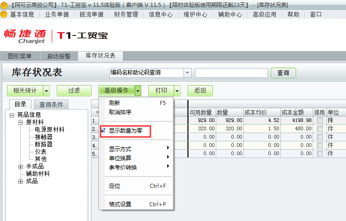The width and height of the screenshot is (346, 221).
Task: Choose 取消排序 from the menu
Action: pos(136,112)
